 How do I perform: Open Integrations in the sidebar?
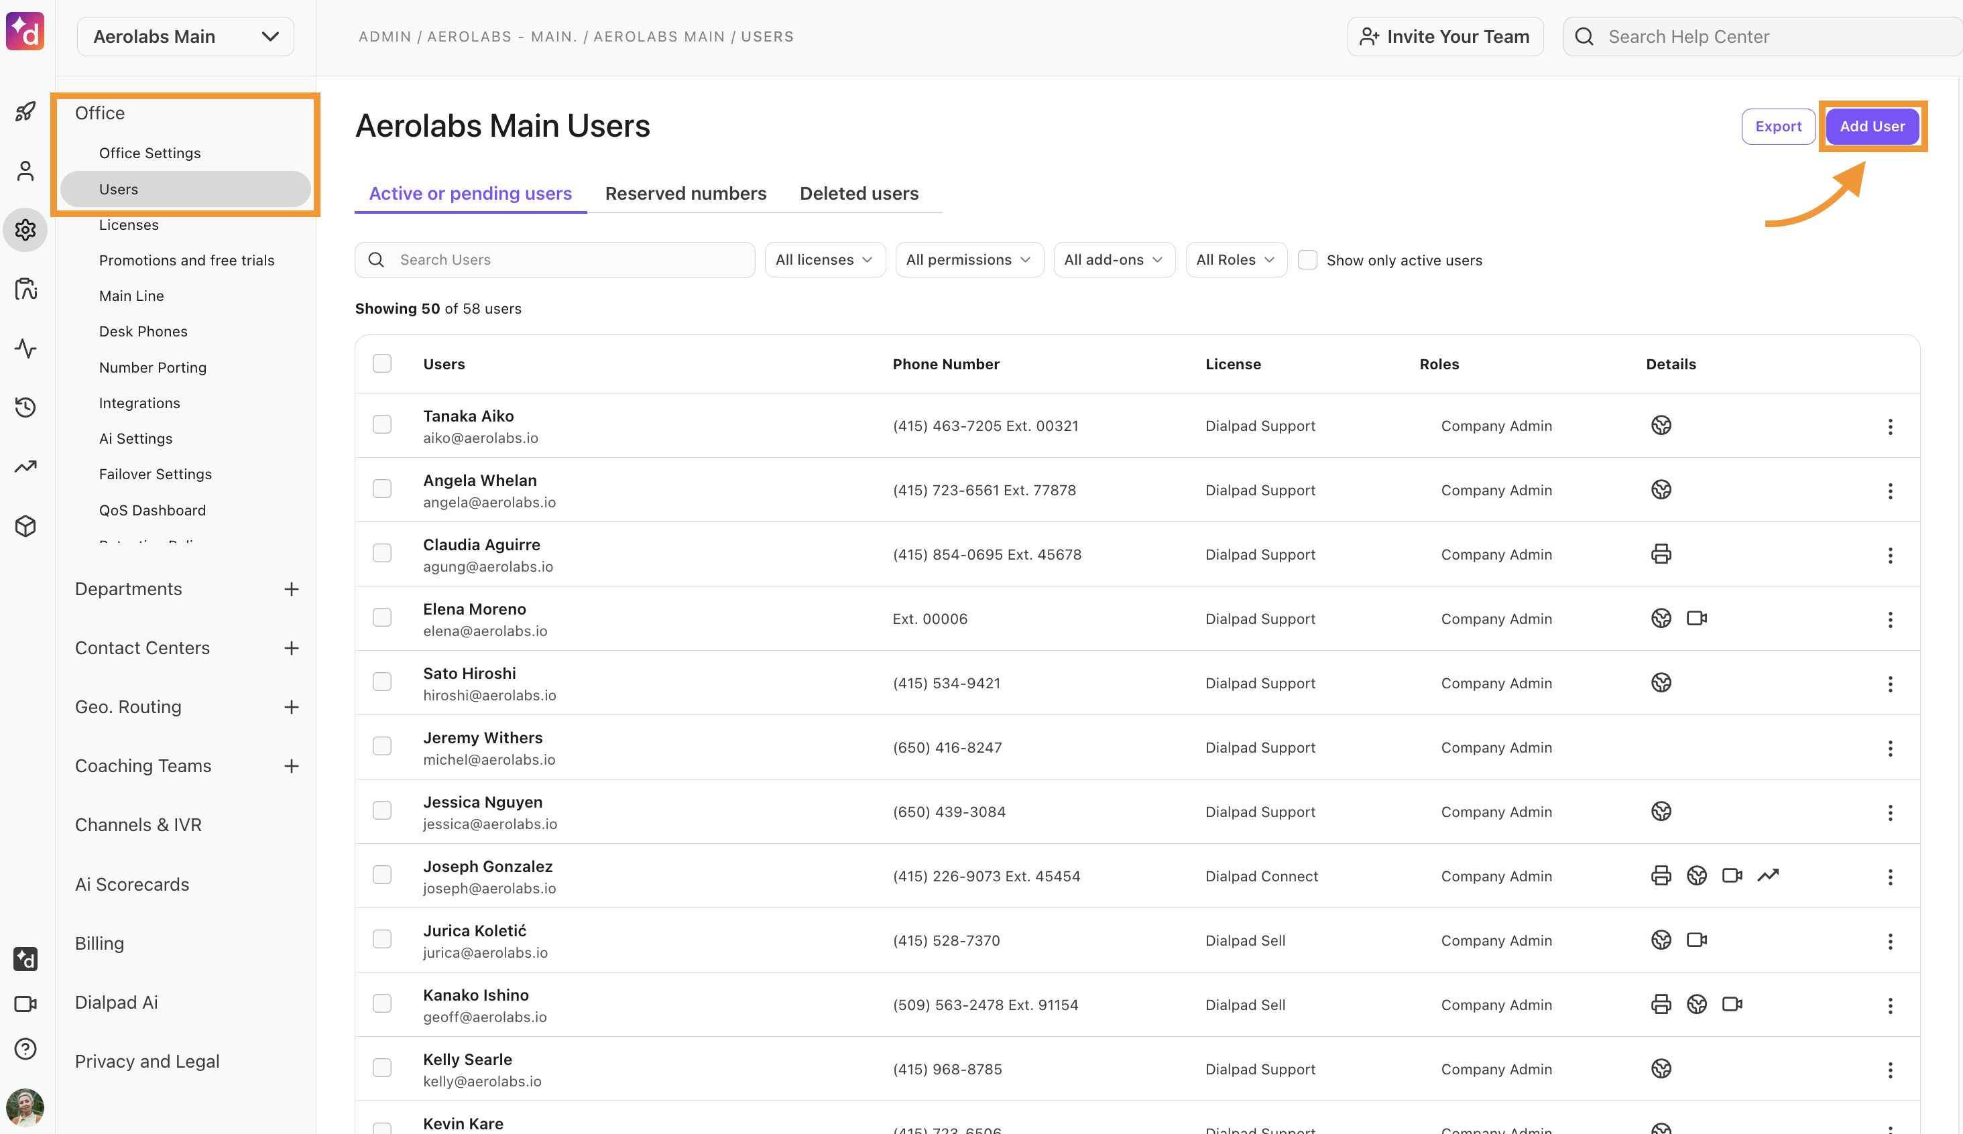click(x=139, y=403)
